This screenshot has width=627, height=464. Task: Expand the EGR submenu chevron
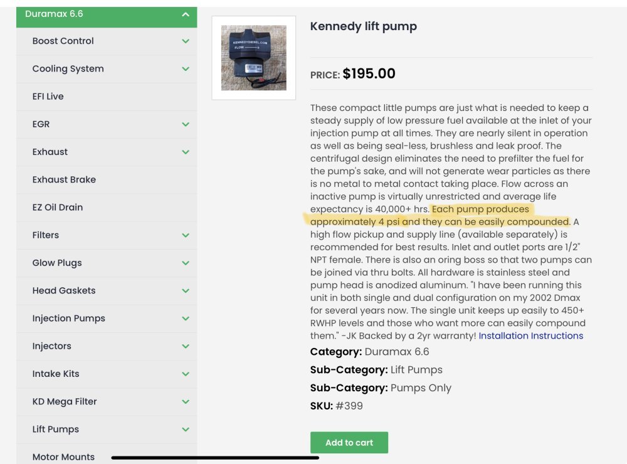point(186,124)
